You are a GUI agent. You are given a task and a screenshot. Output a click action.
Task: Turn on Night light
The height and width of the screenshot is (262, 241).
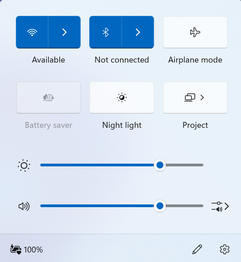(122, 97)
